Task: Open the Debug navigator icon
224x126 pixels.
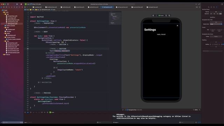Action: pyautogui.click(x=17, y=7)
